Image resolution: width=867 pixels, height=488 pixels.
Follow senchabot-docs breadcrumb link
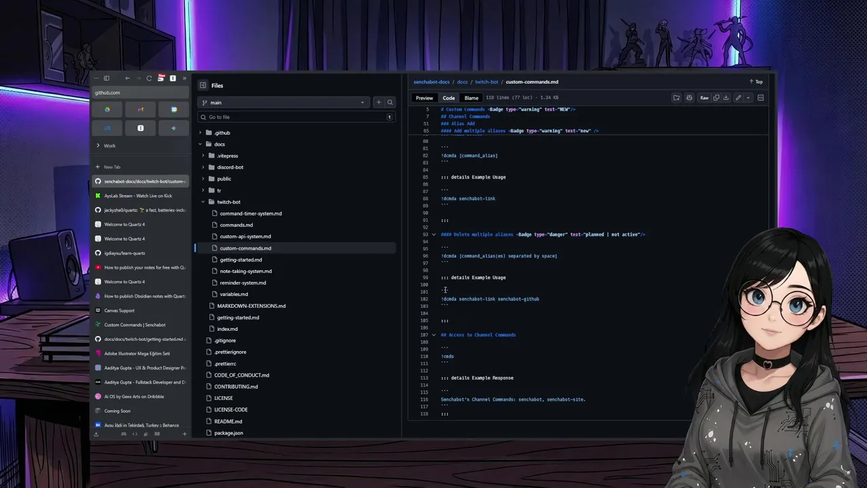[x=431, y=82]
